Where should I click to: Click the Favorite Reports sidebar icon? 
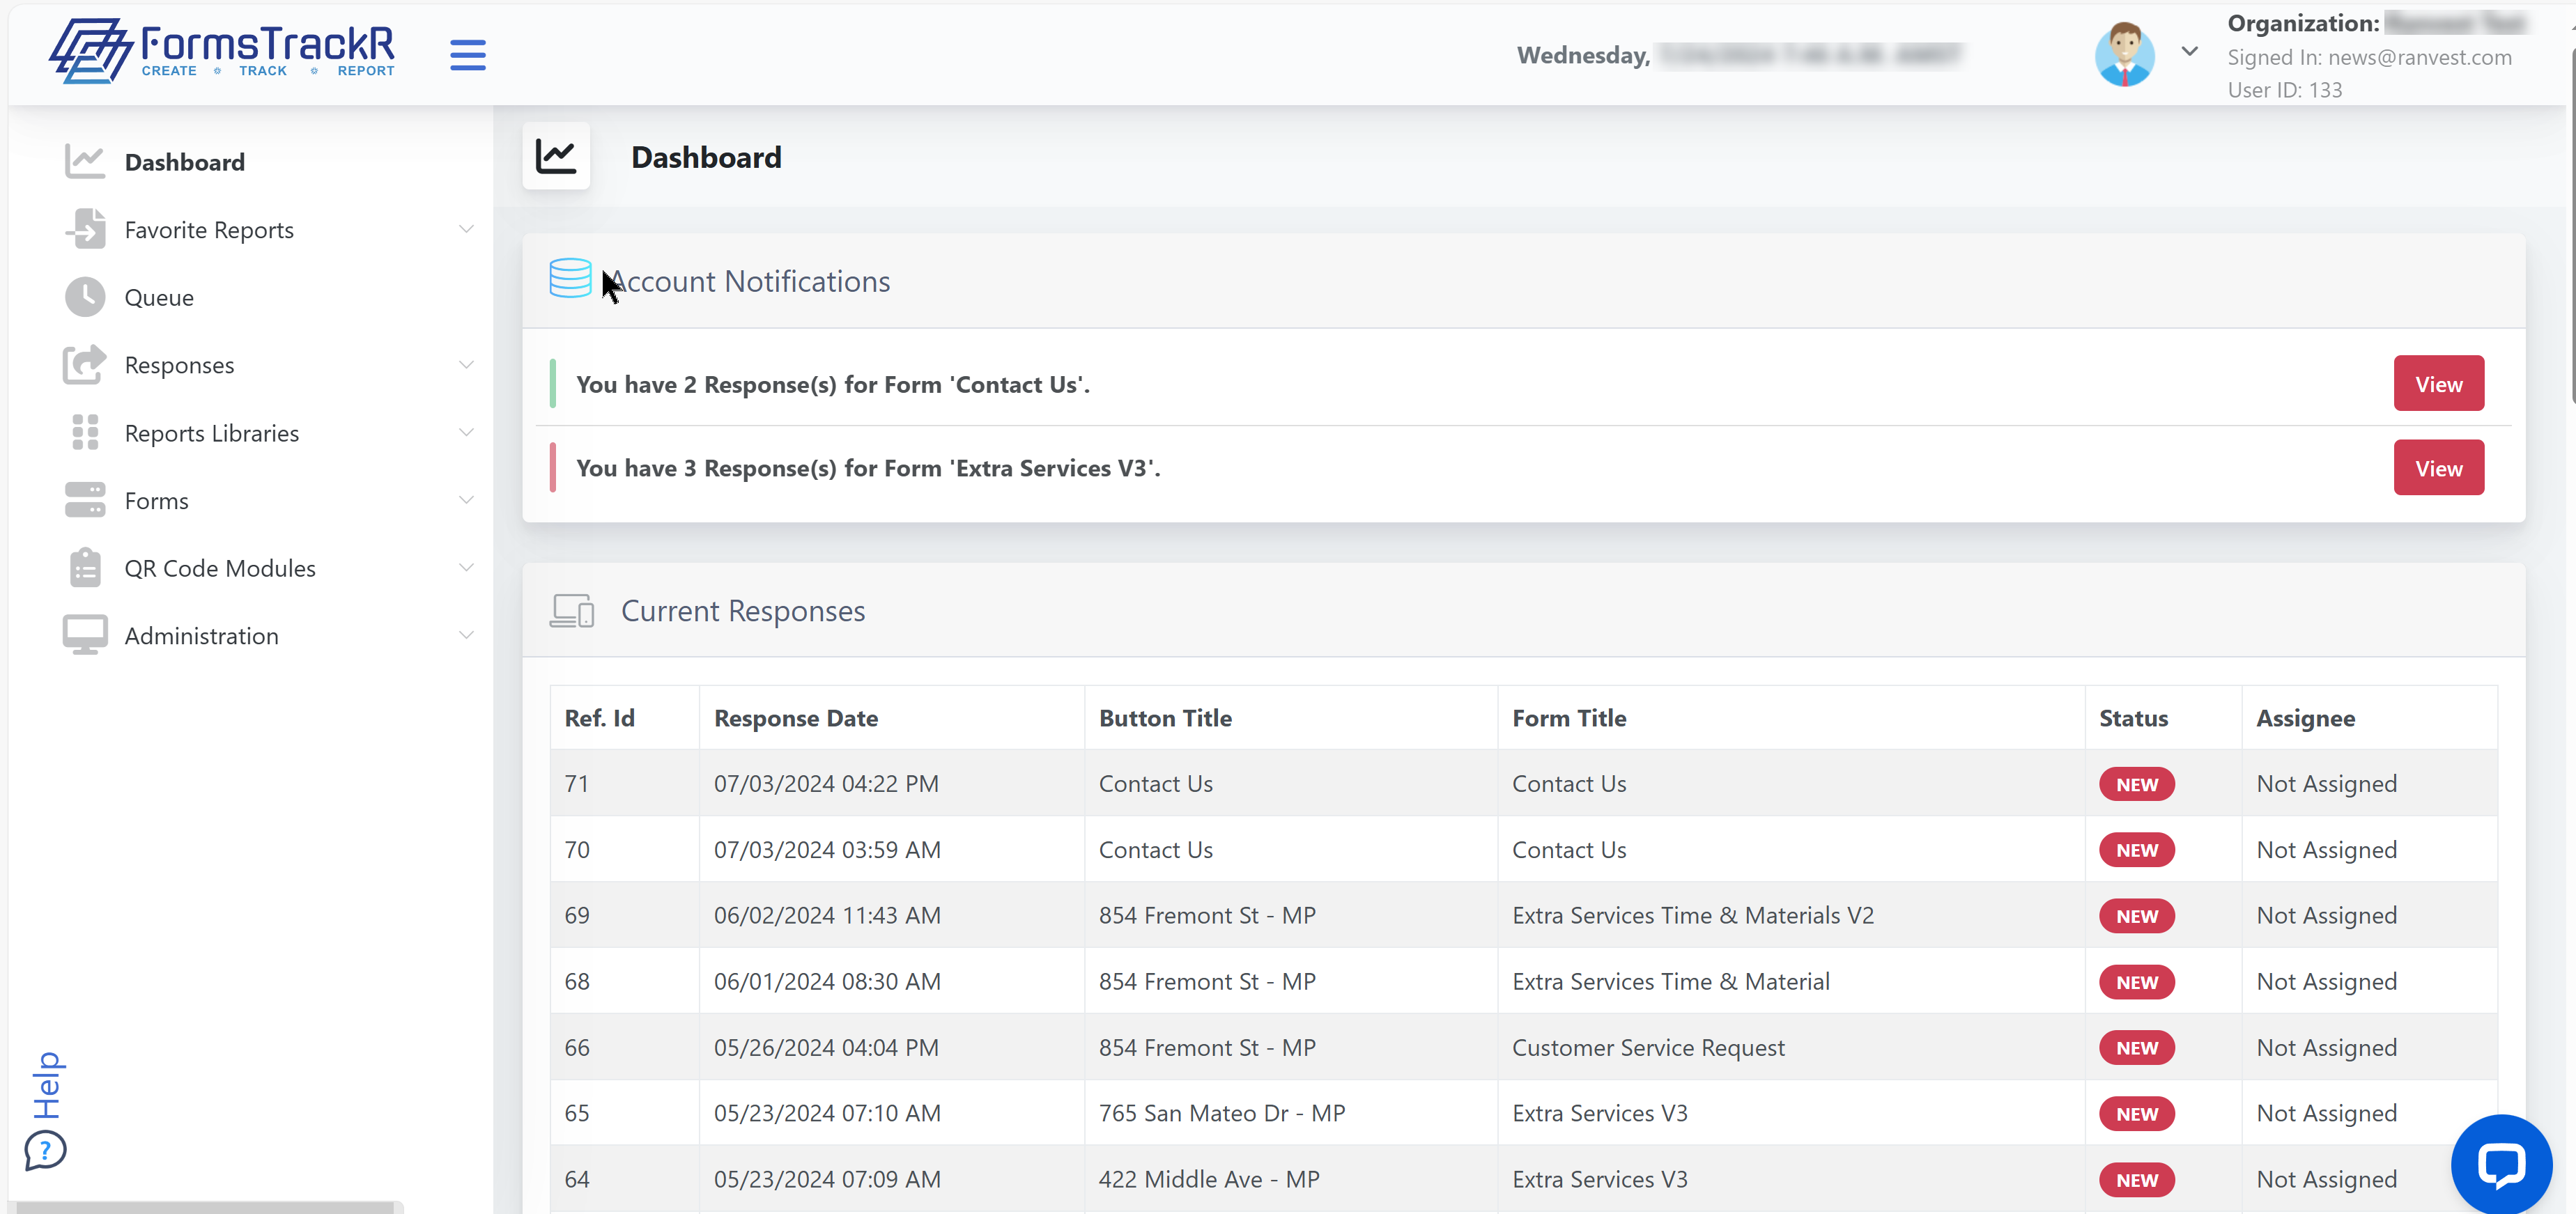(85, 229)
